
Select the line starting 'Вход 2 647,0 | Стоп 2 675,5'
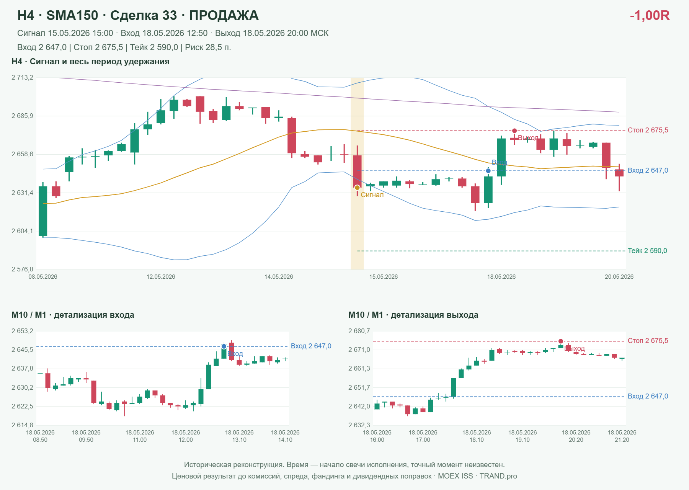point(124,47)
